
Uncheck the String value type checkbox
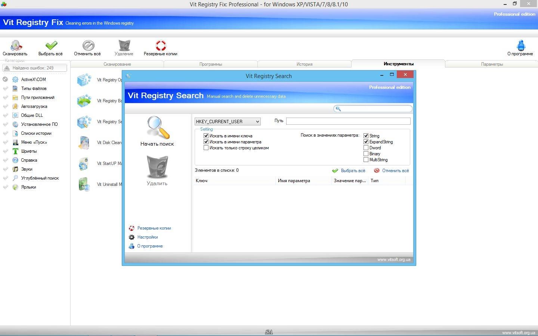[366, 136]
